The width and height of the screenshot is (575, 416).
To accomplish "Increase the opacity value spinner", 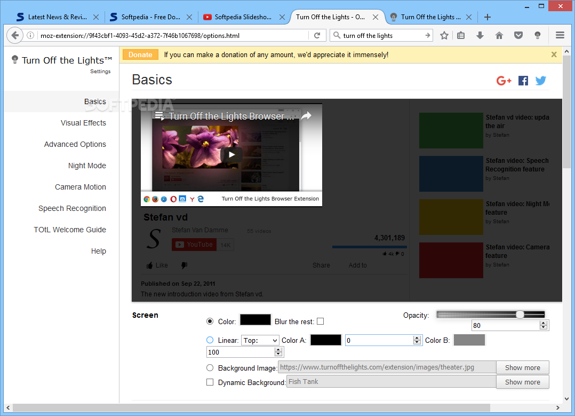I will pos(544,323).
